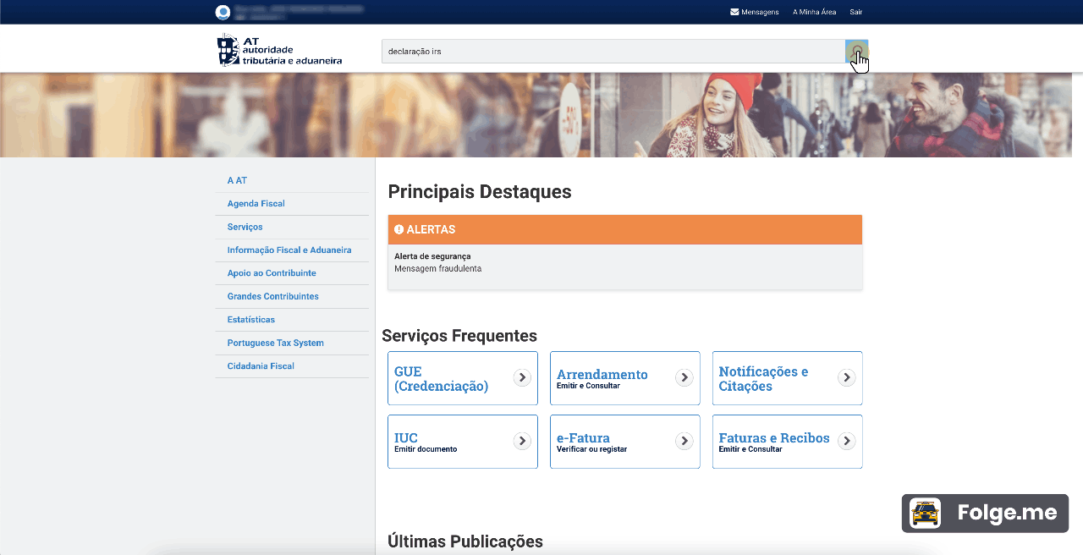
Task: Click the user profile avatar icon
Action: [x=223, y=12]
